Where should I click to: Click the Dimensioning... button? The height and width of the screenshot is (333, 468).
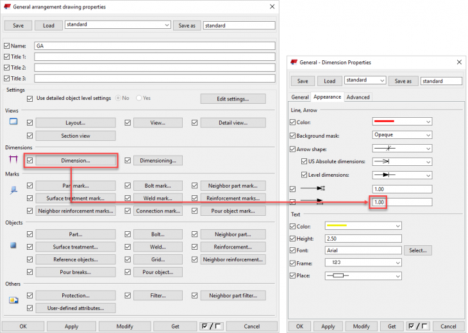point(158,160)
